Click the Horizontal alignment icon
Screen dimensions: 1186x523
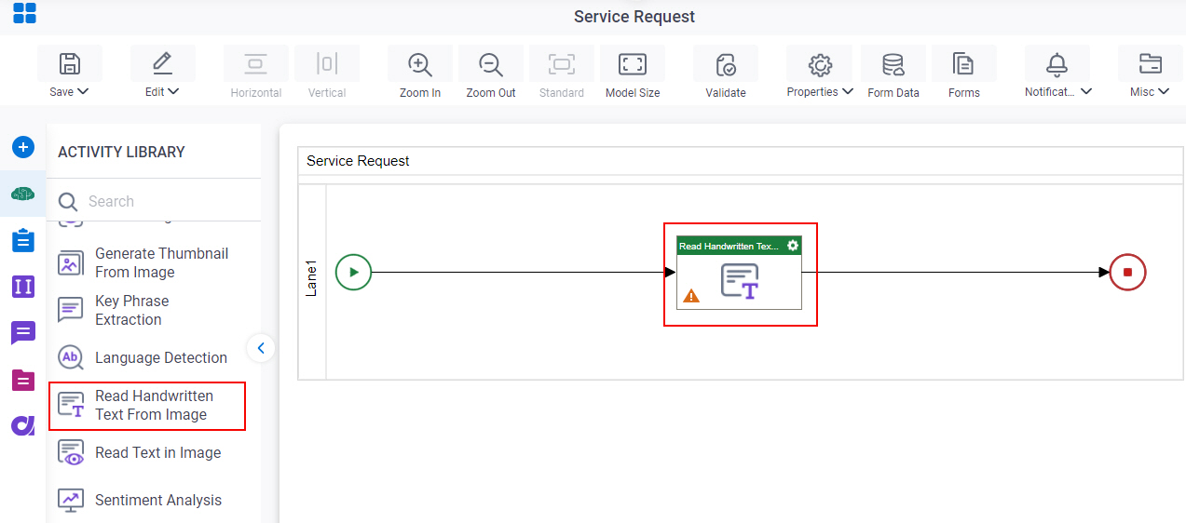(x=255, y=64)
